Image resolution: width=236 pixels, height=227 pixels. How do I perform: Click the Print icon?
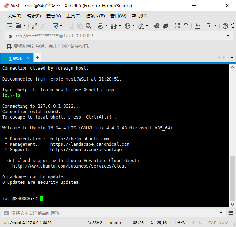(101, 26)
